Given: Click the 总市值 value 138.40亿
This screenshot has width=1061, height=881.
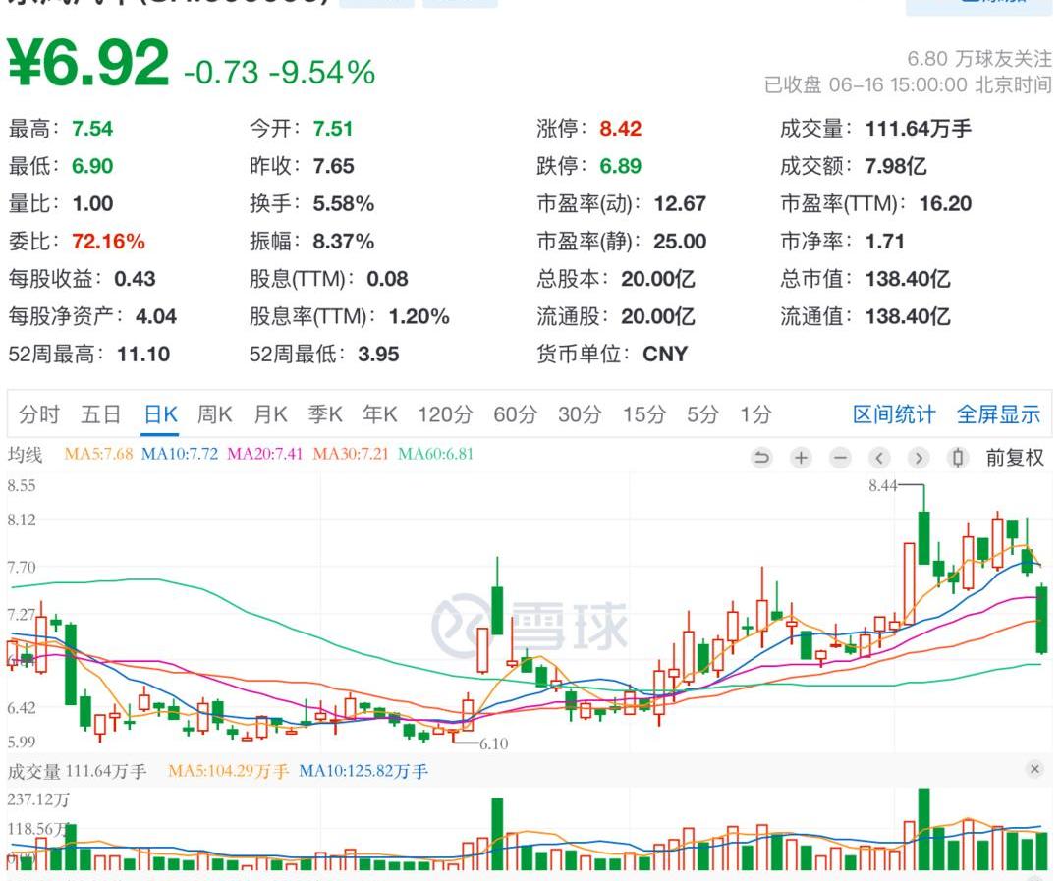Looking at the screenshot, I should coord(908,279).
